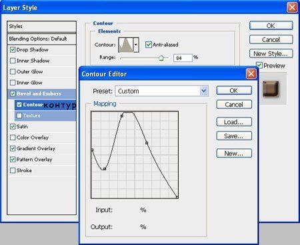300x245 pixels.
Task: Uncheck the Satin checkbox
Action: click(x=13, y=126)
